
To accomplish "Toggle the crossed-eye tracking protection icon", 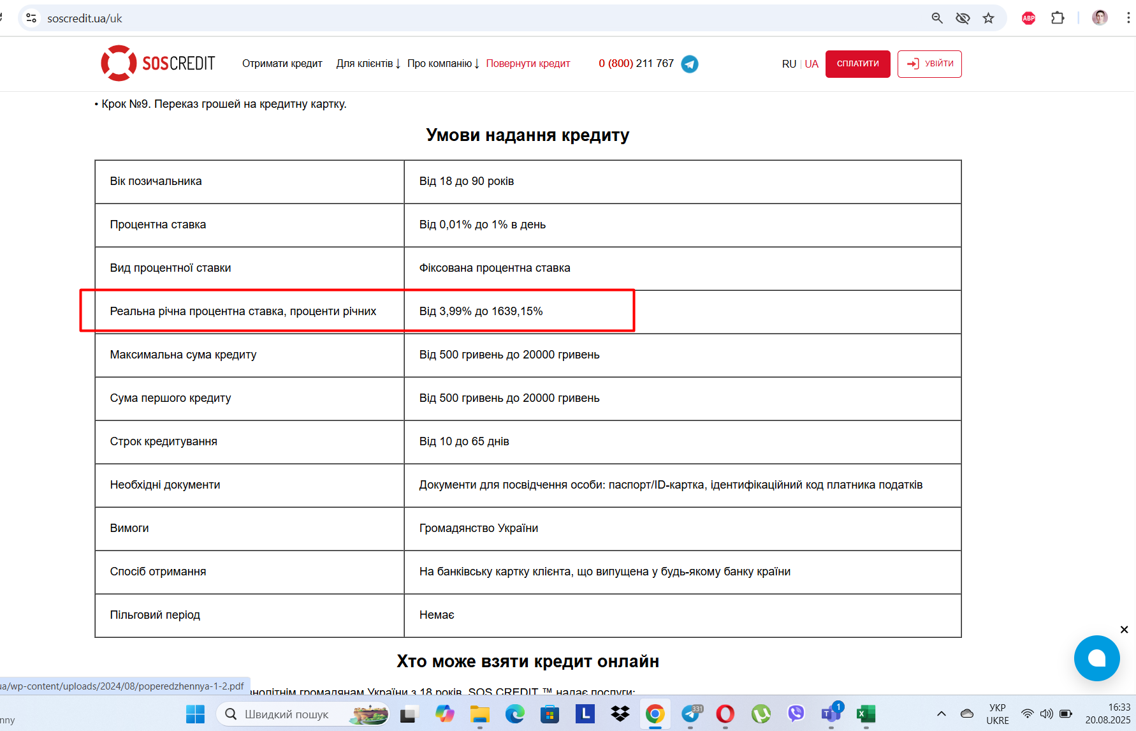I will 963,18.
